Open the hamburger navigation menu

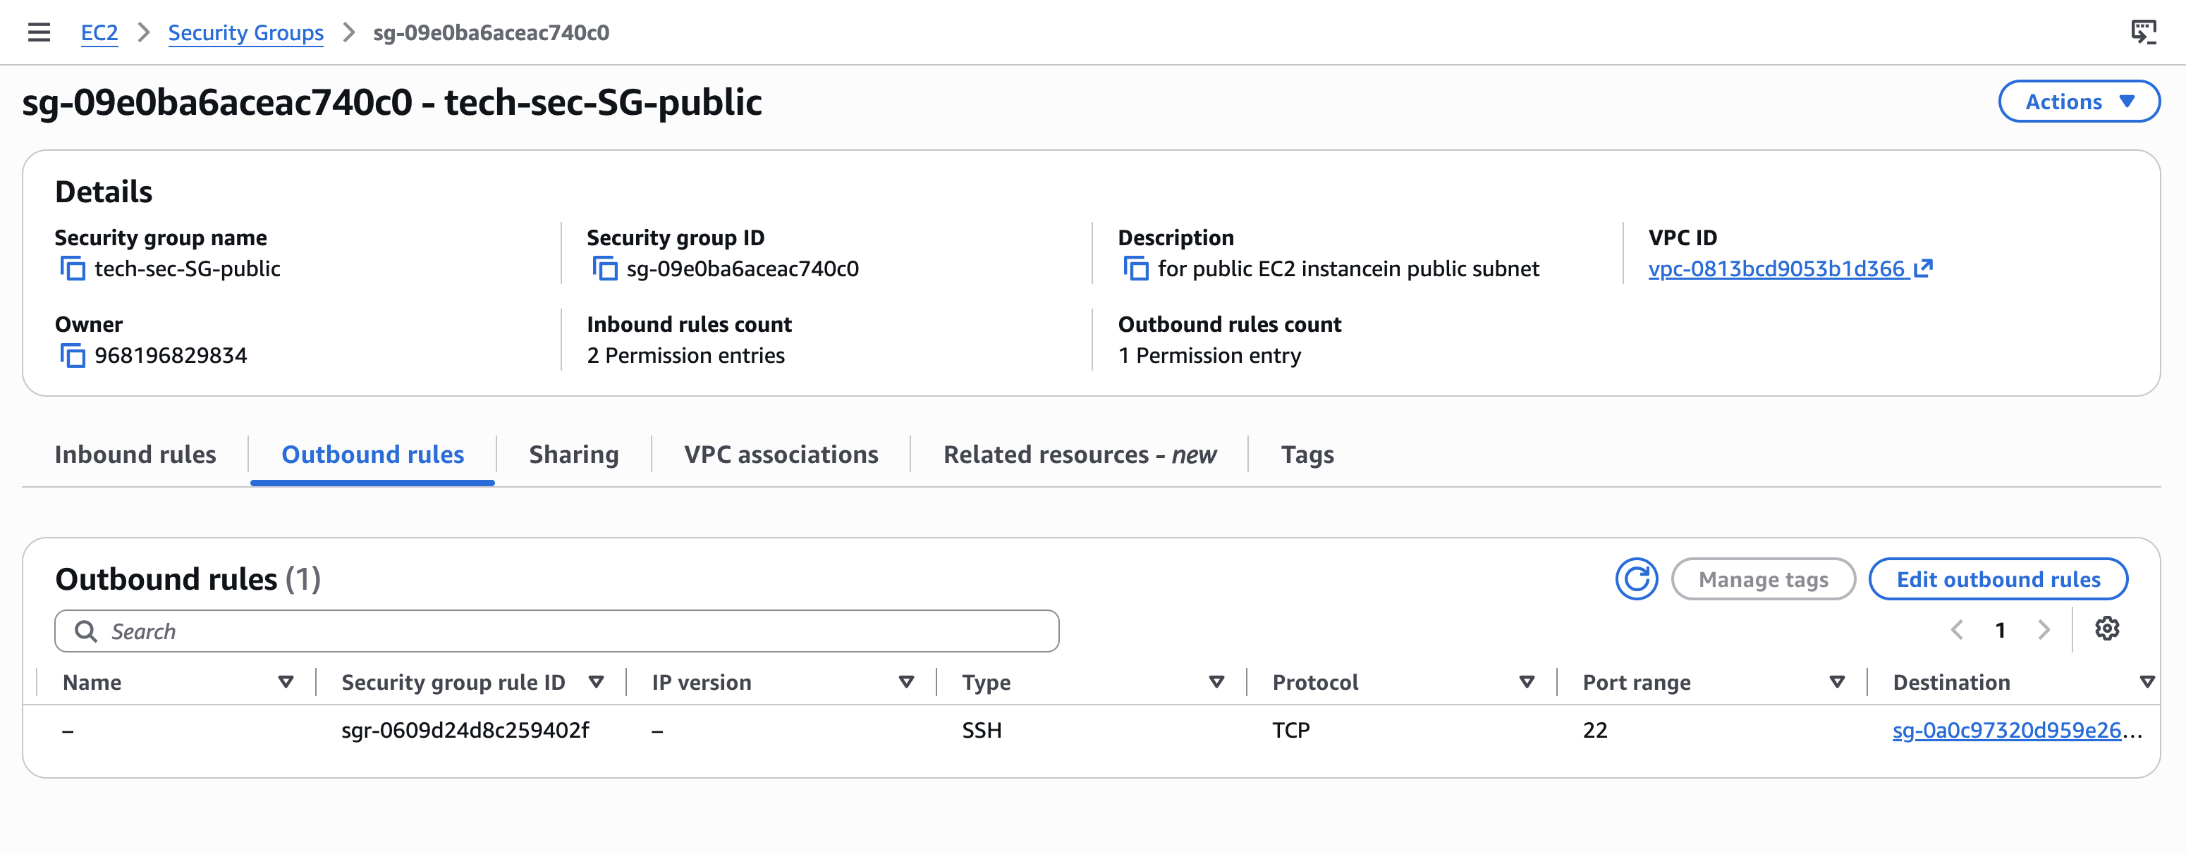[x=39, y=32]
